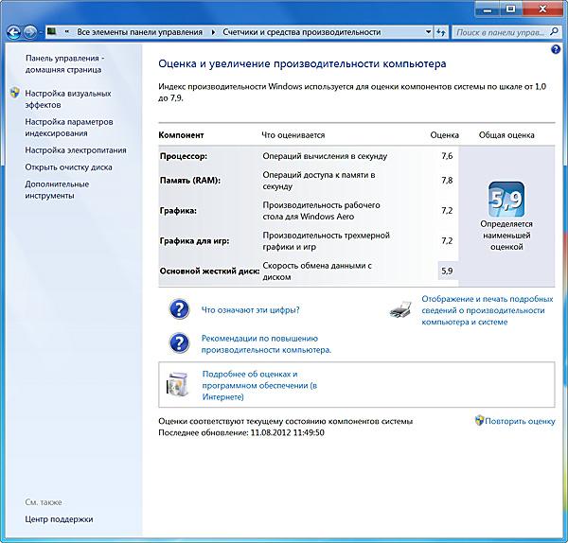Select 'Все элементы панели управления' breadcrumb

(x=142, y=32)
